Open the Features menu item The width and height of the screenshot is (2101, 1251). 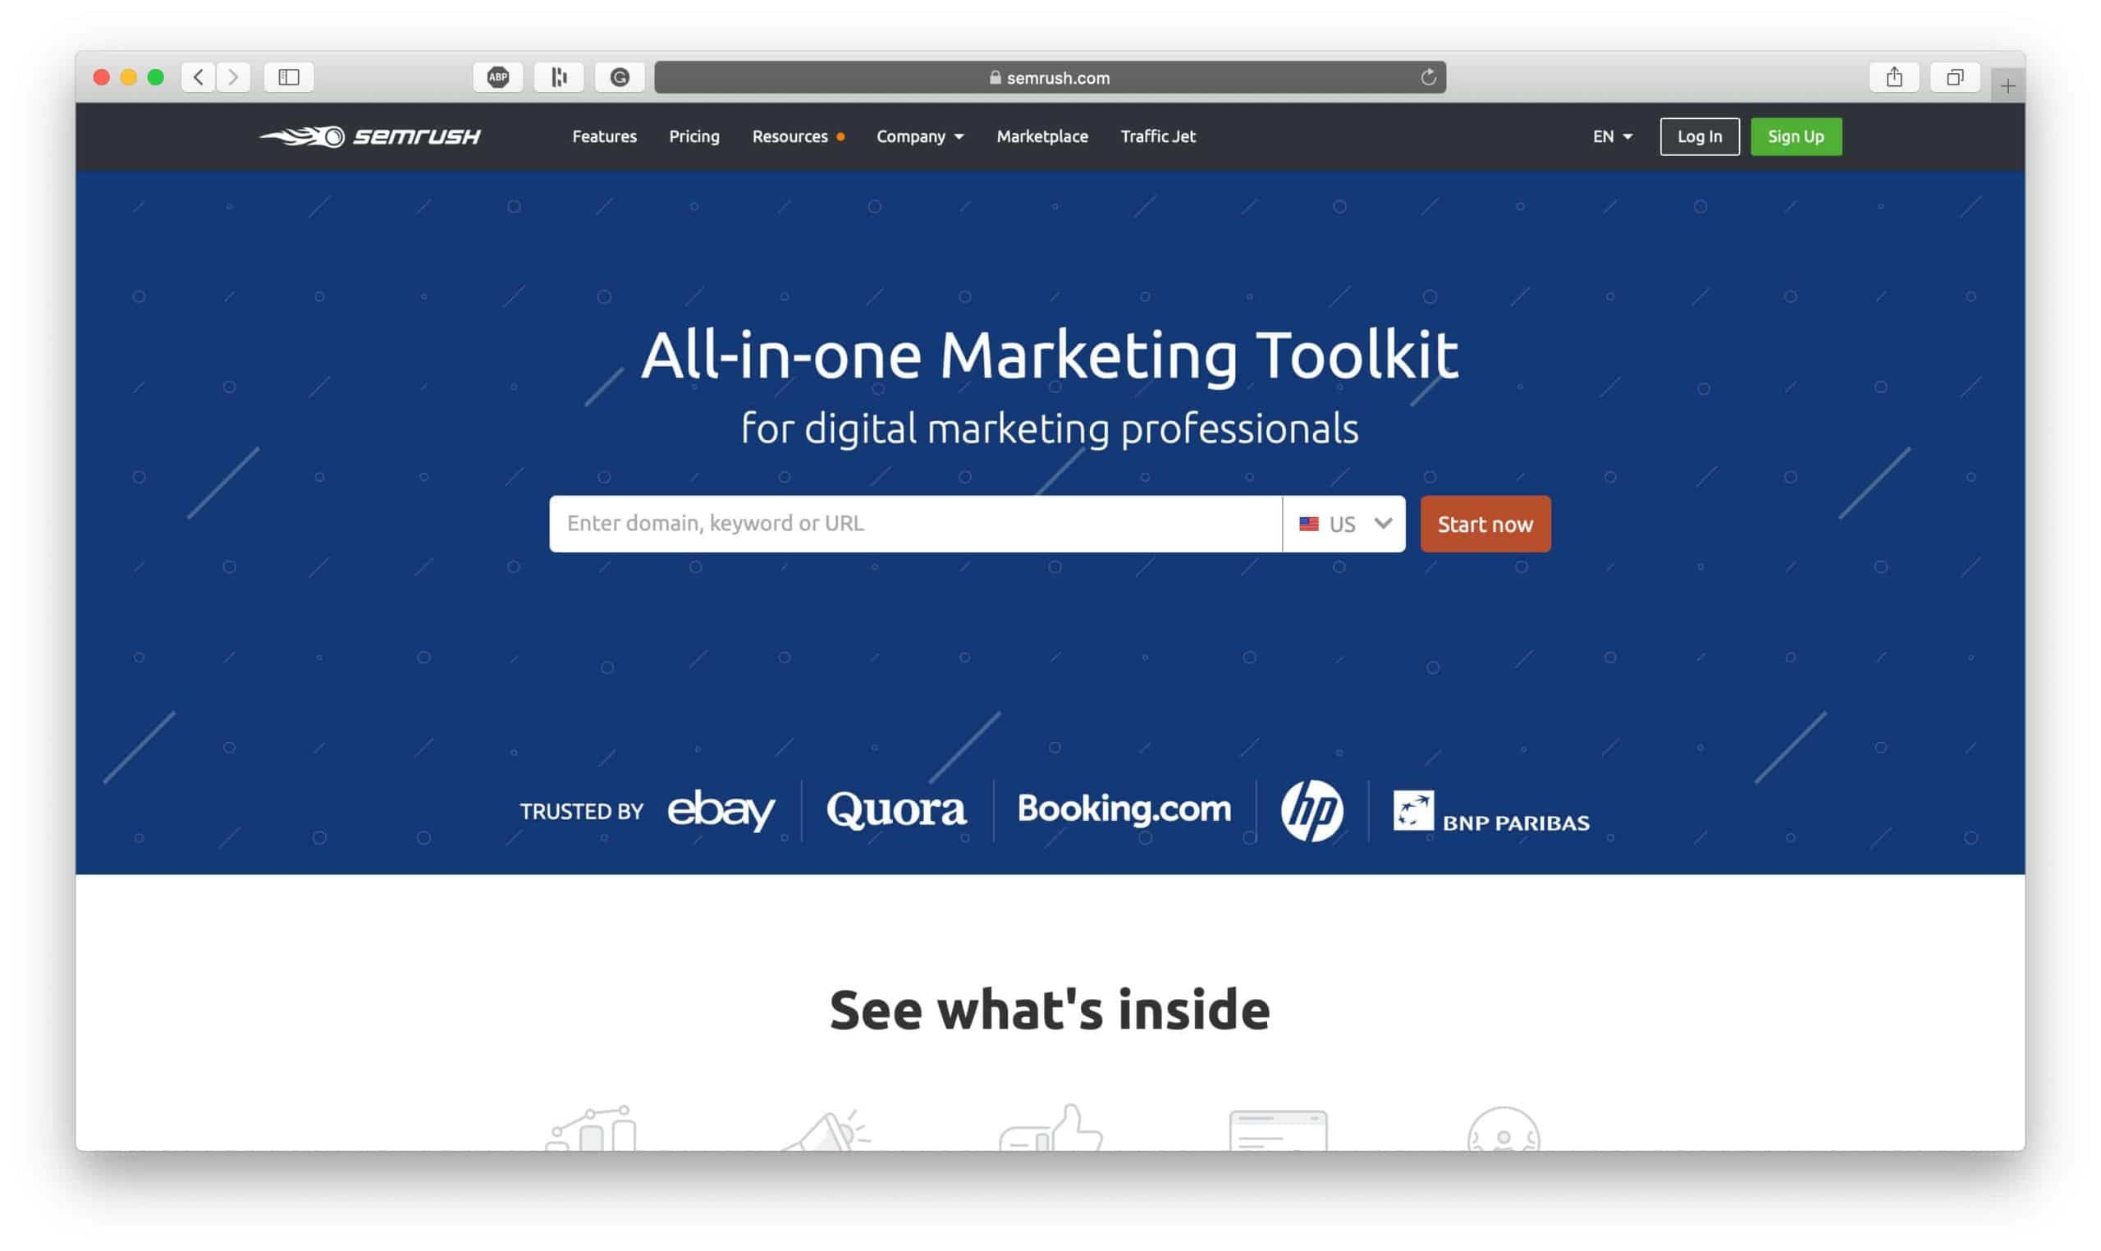point(603,135)
